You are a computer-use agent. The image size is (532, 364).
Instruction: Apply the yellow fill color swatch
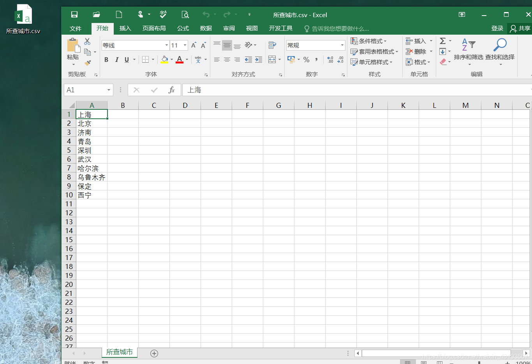point(164,60)
